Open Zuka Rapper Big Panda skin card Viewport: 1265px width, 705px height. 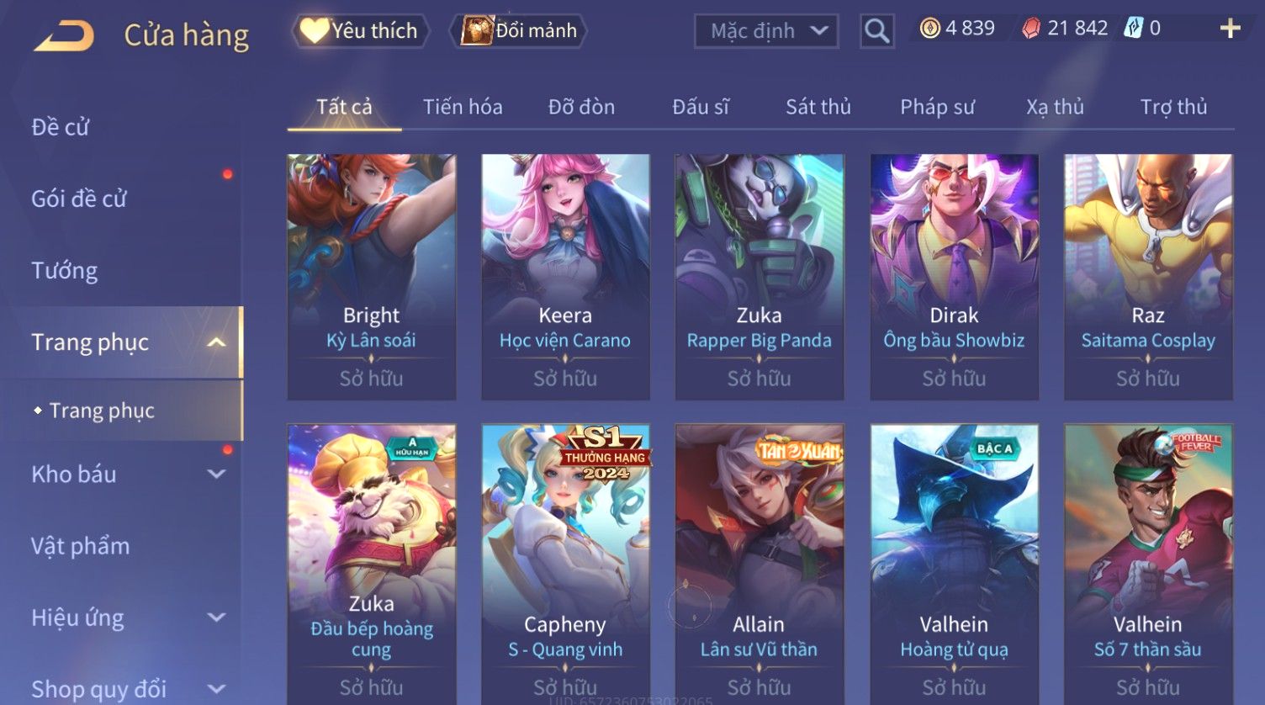pyautogui.click(x=759, y=277)
